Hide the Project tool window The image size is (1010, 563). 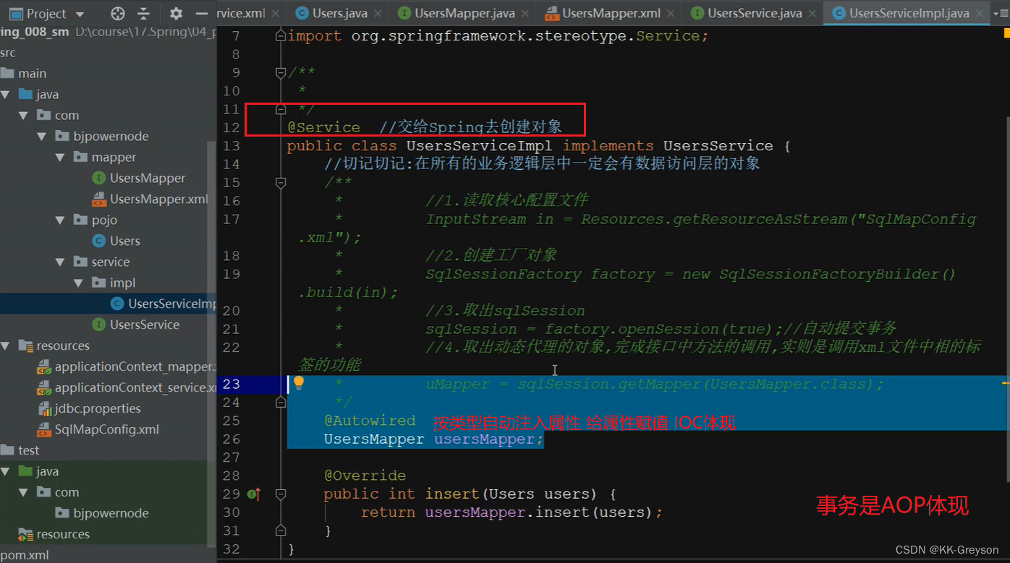point(202,14)
